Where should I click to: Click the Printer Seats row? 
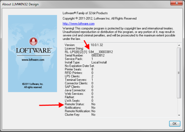pos(79,69)
